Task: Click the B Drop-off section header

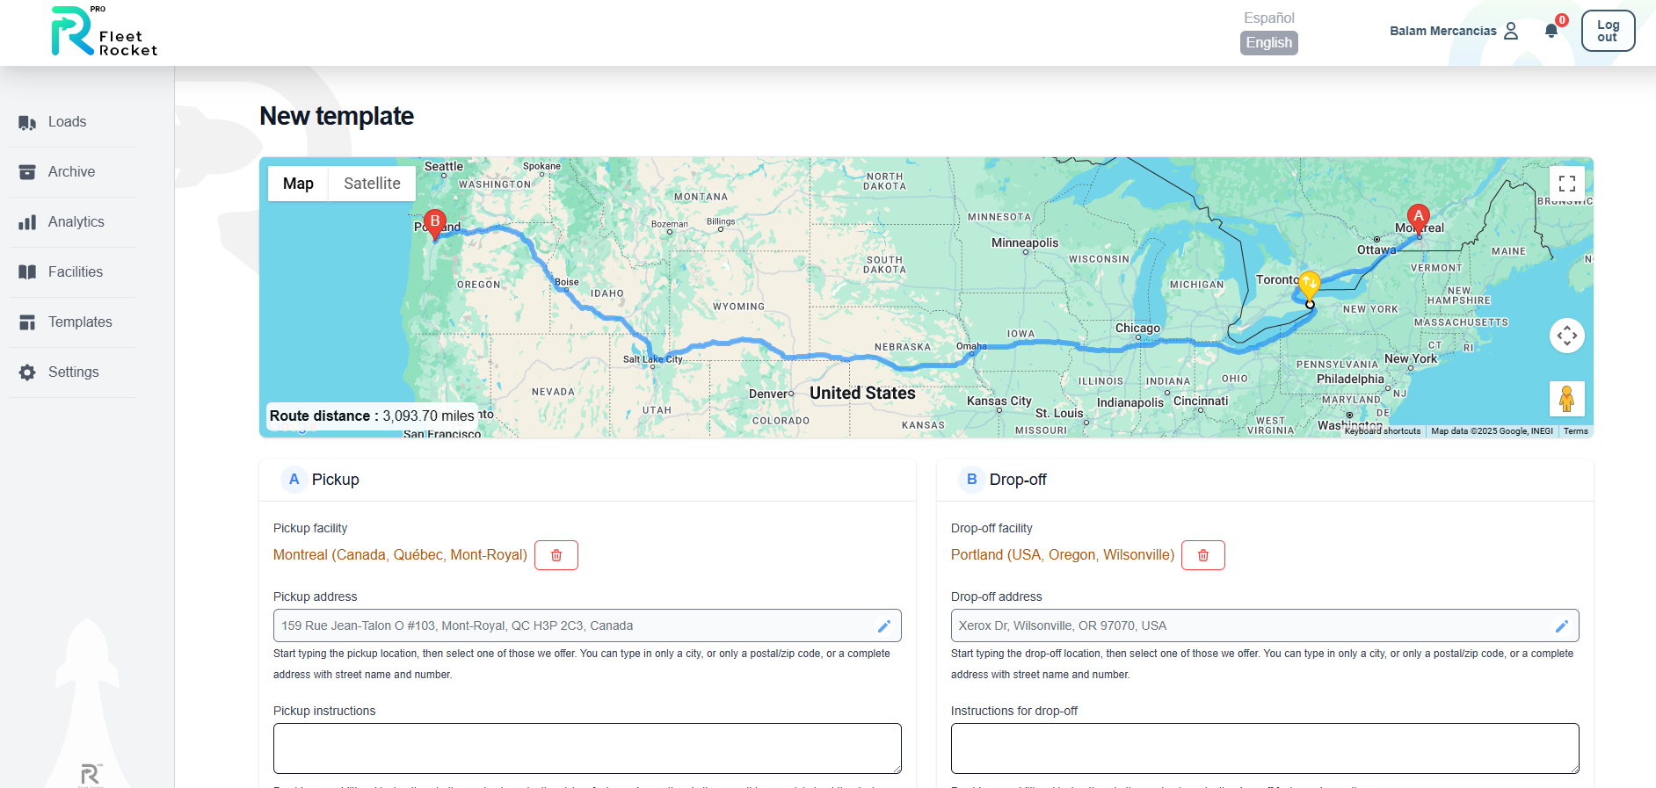Action: tap(1265, 480)
